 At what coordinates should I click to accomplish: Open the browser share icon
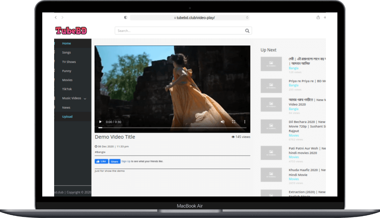click(x=318, y=17)
